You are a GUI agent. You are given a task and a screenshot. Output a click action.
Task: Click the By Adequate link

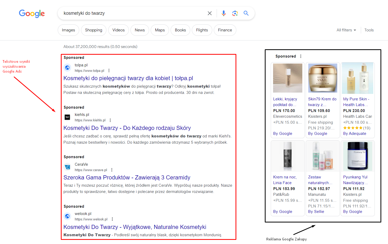click(x=355, y=134)
